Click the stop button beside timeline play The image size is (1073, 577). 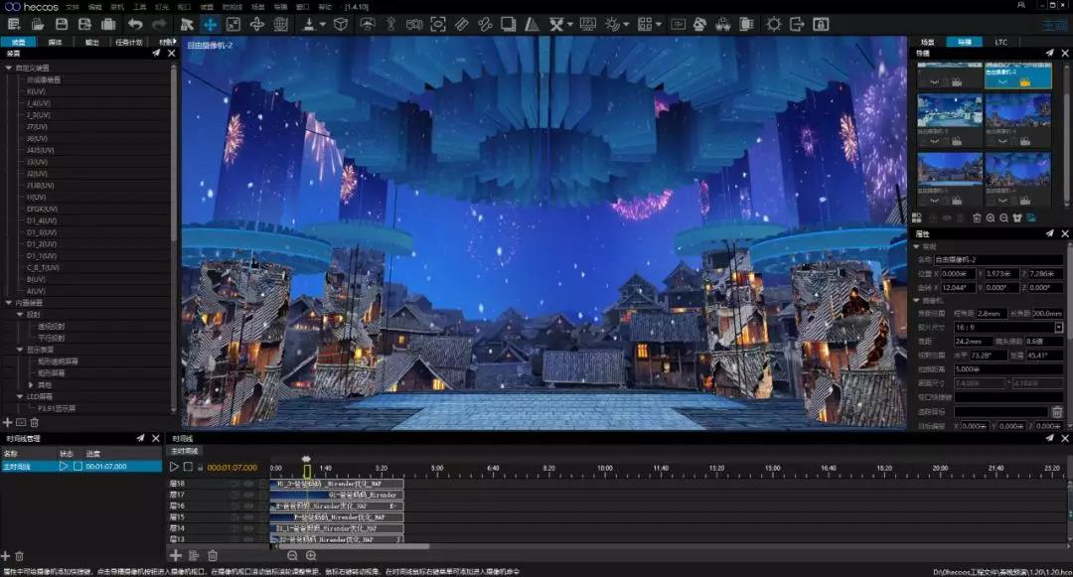coord(188,467)
